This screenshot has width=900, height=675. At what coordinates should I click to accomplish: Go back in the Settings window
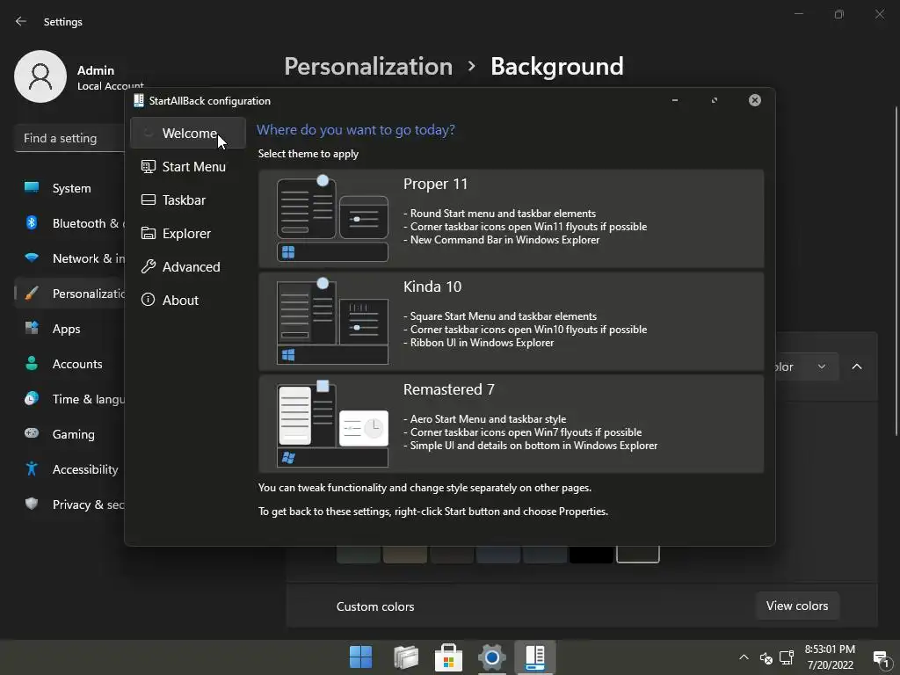pyautogui.click(x=21, y=21)
